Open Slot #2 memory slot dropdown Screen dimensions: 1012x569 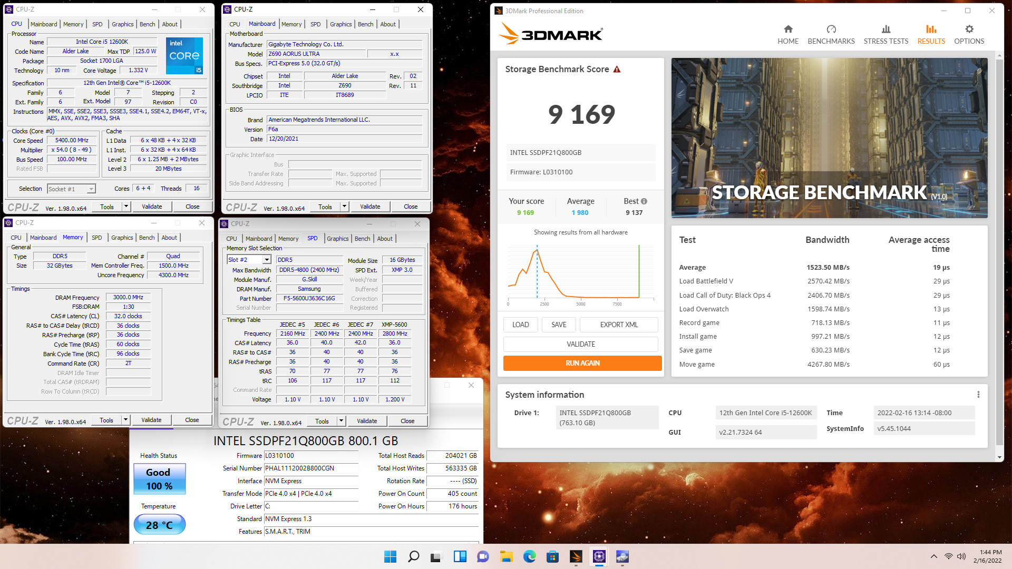click(x=249, y=260)
